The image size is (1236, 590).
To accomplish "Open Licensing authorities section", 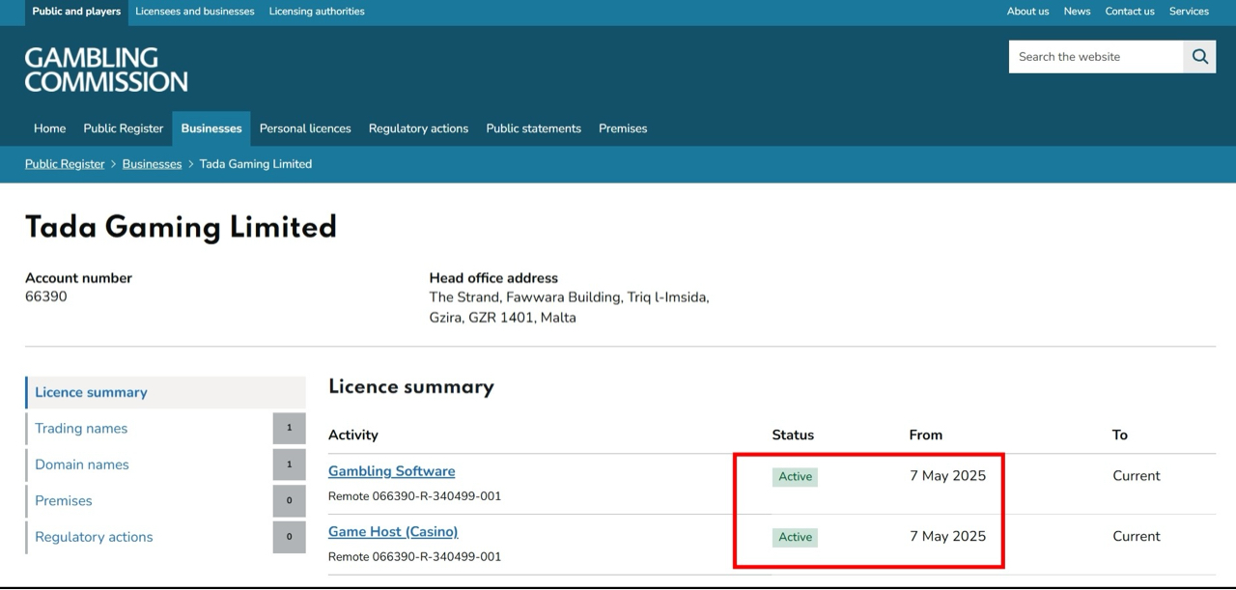I will pos(317,12).
